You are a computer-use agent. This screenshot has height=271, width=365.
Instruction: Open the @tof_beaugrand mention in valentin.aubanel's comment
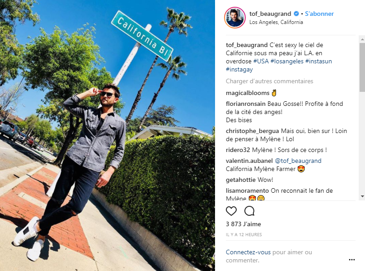(298, 161)
